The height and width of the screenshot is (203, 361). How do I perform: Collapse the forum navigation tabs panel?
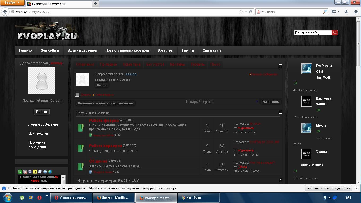click(280, 66)
